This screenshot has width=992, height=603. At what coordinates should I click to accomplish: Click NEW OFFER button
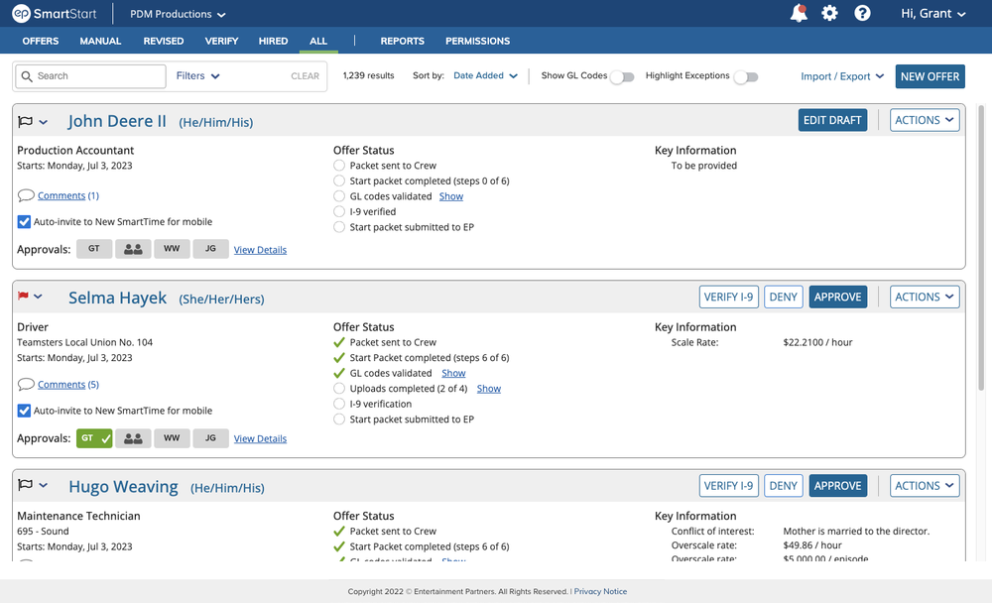[x=930, y=76]
